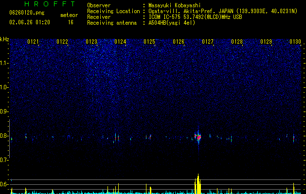306x194 pixels.
Task: Click the meteor label
Action: pos(69,15)
